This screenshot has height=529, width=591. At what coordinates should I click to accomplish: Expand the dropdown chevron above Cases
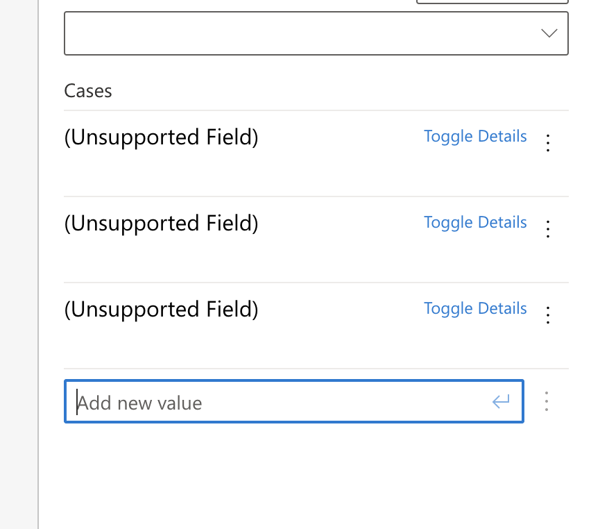click(549, 33)
